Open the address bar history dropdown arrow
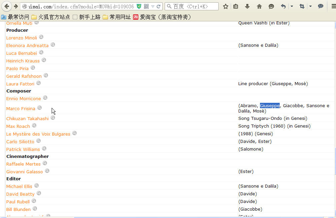 (153, 6)
